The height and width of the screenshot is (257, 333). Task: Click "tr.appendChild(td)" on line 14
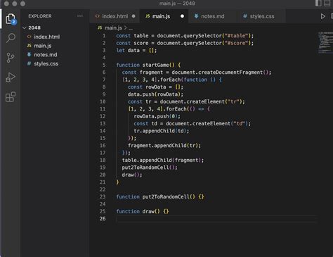(160, 131)
